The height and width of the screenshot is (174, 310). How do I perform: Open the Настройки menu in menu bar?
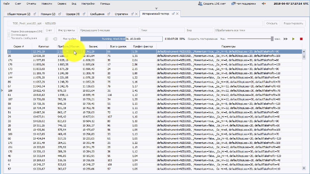[x=88, y=4]
